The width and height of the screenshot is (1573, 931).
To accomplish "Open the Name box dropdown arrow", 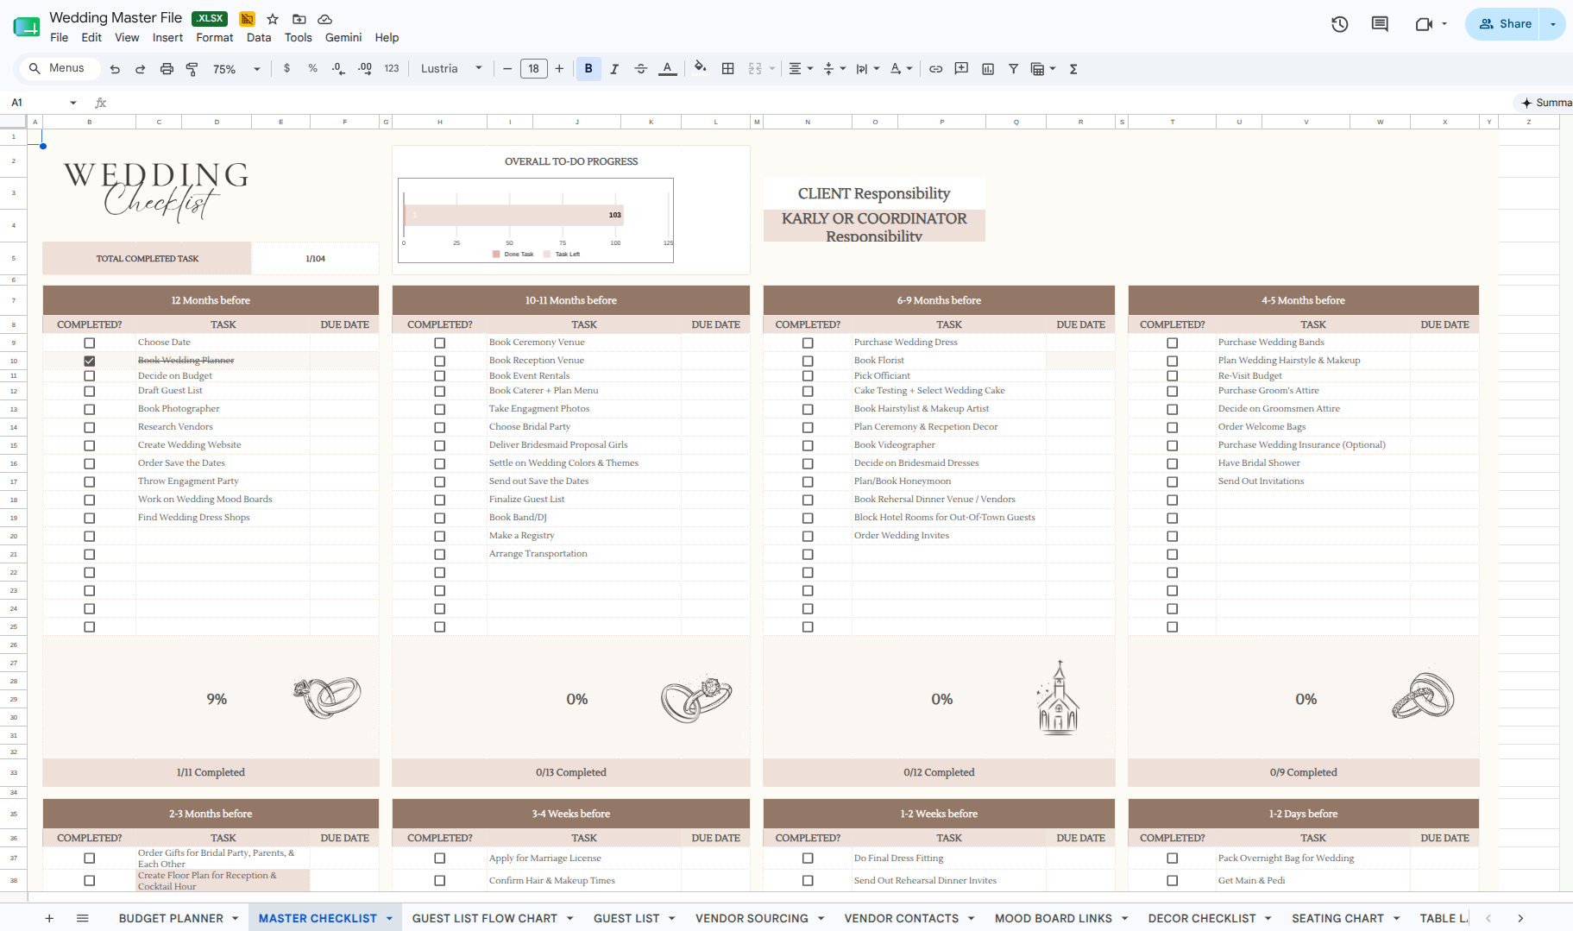I will pos(73,103).
